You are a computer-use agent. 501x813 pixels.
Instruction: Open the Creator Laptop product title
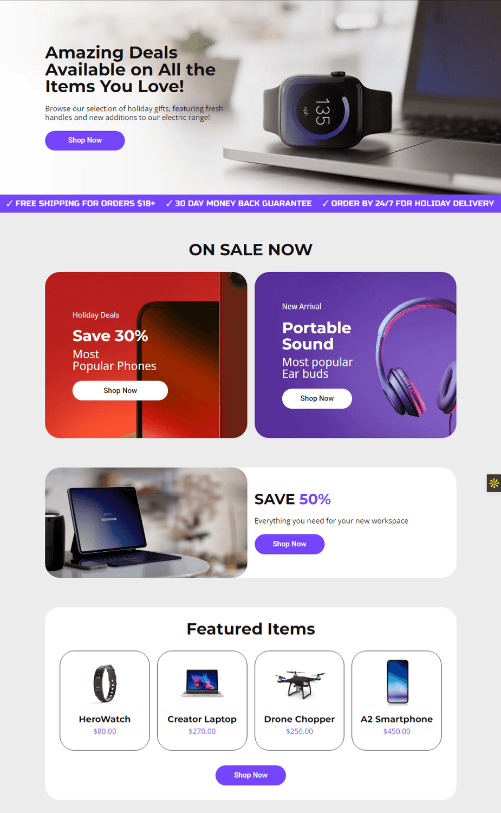point(202,719)
